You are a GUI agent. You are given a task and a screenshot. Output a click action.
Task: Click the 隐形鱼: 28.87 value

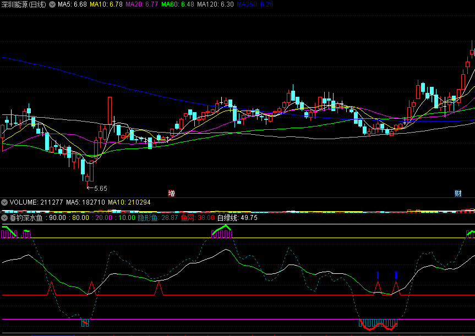click(x=158, y=218)
